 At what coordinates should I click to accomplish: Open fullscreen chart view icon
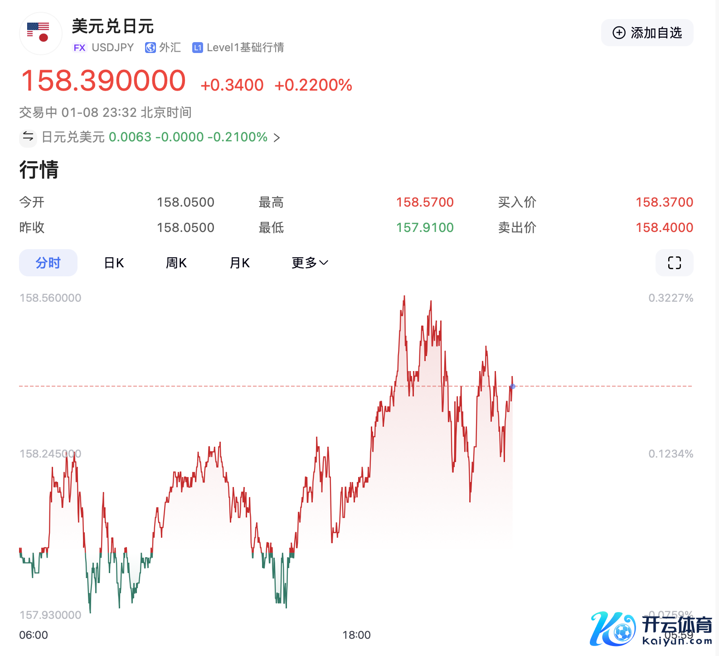674,263
